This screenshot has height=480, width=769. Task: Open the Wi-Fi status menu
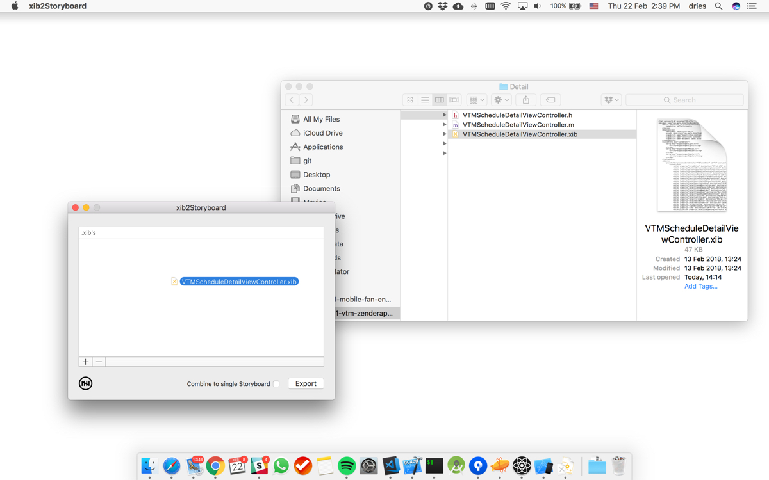[506, 6]
